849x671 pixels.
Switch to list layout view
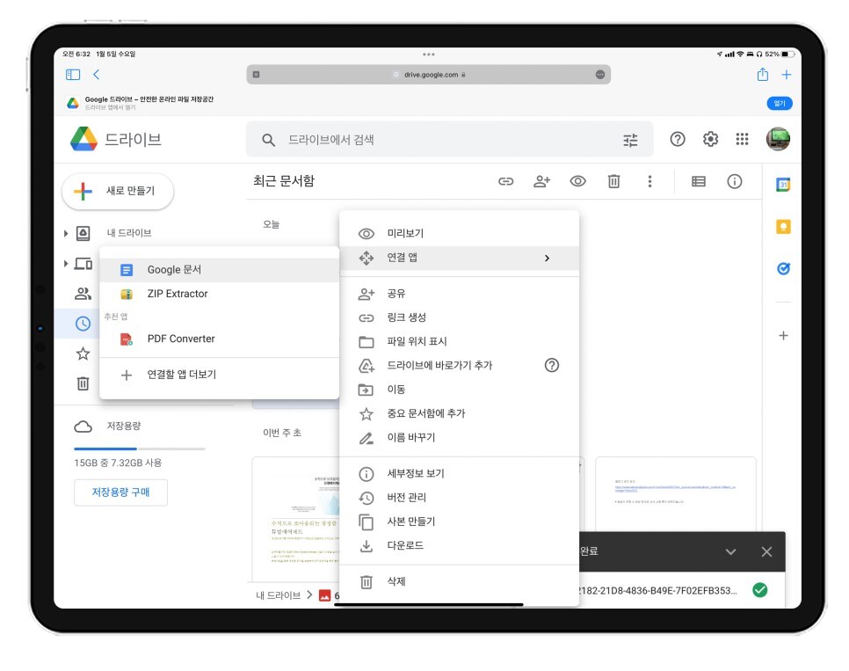coord(699,181)
